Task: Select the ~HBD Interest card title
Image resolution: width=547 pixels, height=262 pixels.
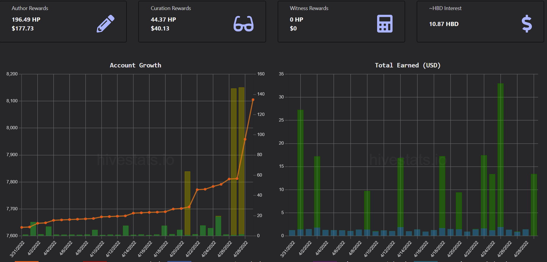Action: [445, 8]
